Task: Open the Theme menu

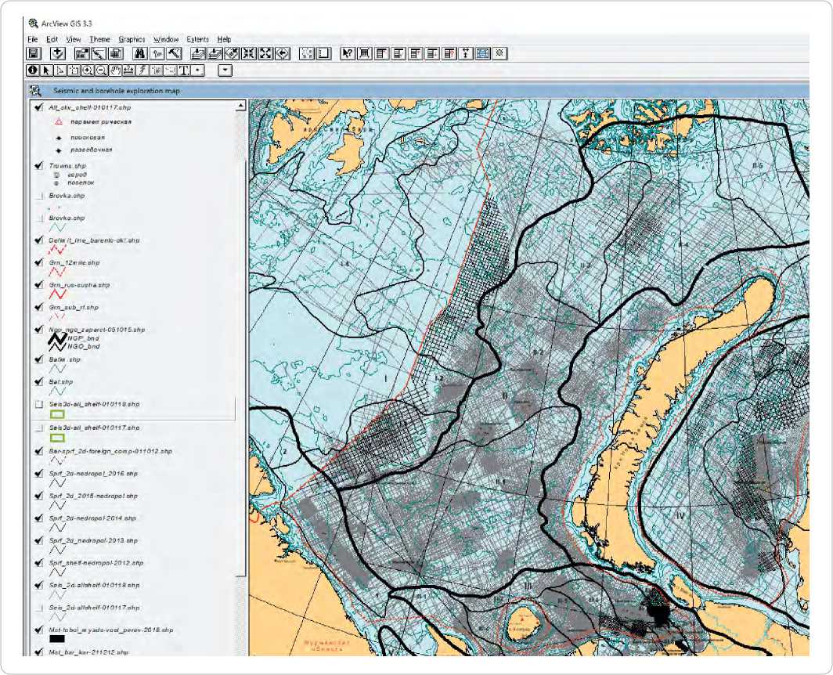Action: (99, 39)
